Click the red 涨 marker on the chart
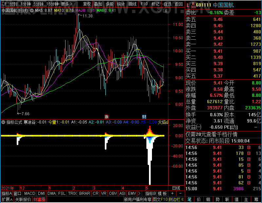The image size is (262, 203). point(106,117)
